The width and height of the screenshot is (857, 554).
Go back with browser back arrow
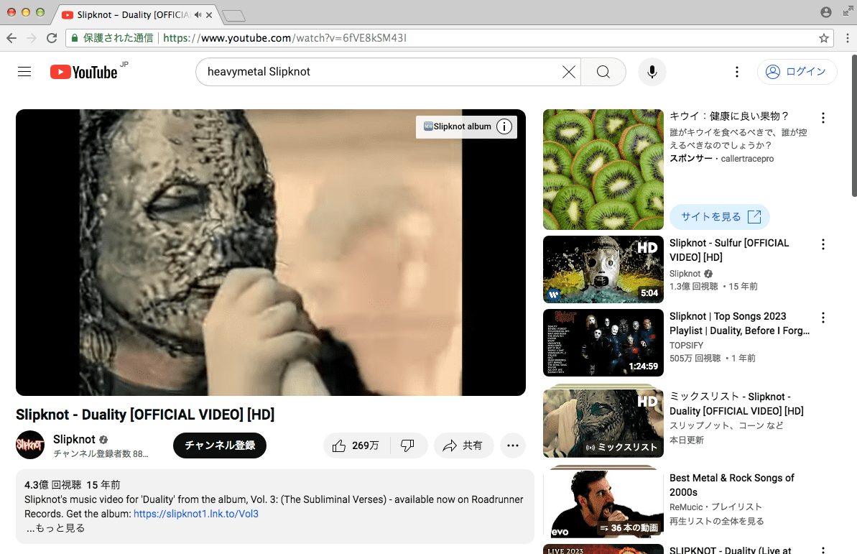[x=11, y=38]
